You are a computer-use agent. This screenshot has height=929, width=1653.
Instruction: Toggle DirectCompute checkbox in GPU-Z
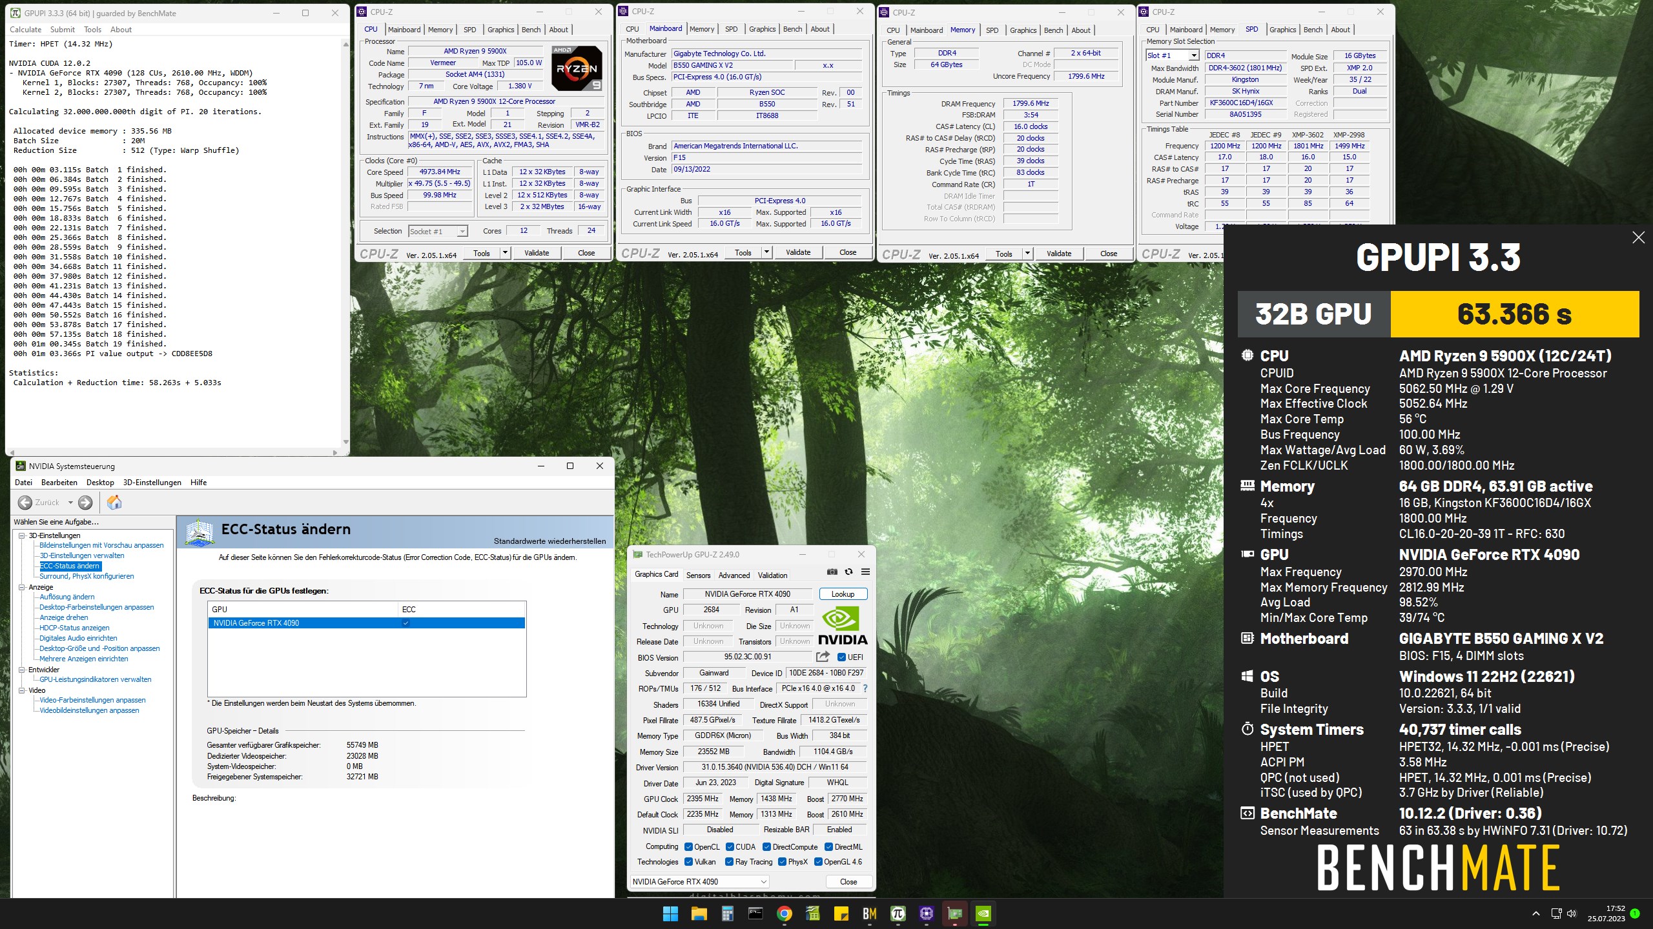pyautogui.click(x=766, y=847)
